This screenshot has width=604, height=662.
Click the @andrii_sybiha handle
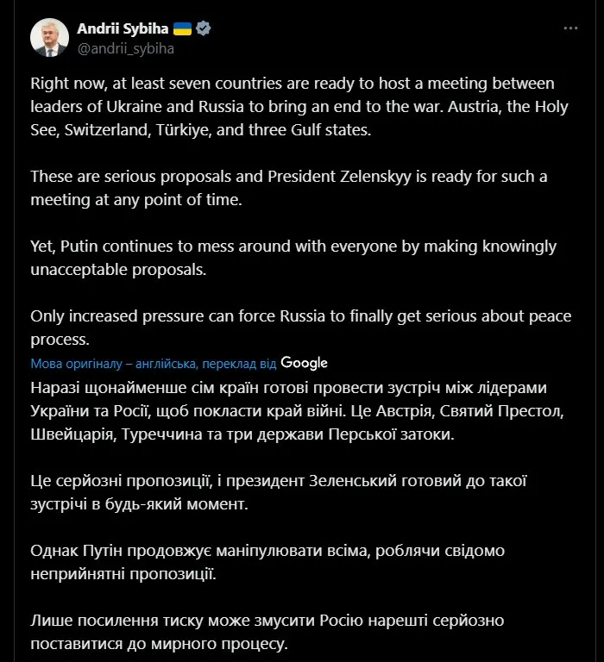[x=126, y=48]
